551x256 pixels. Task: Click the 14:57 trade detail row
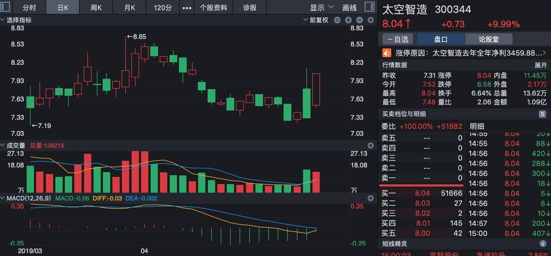pos(509,223)
